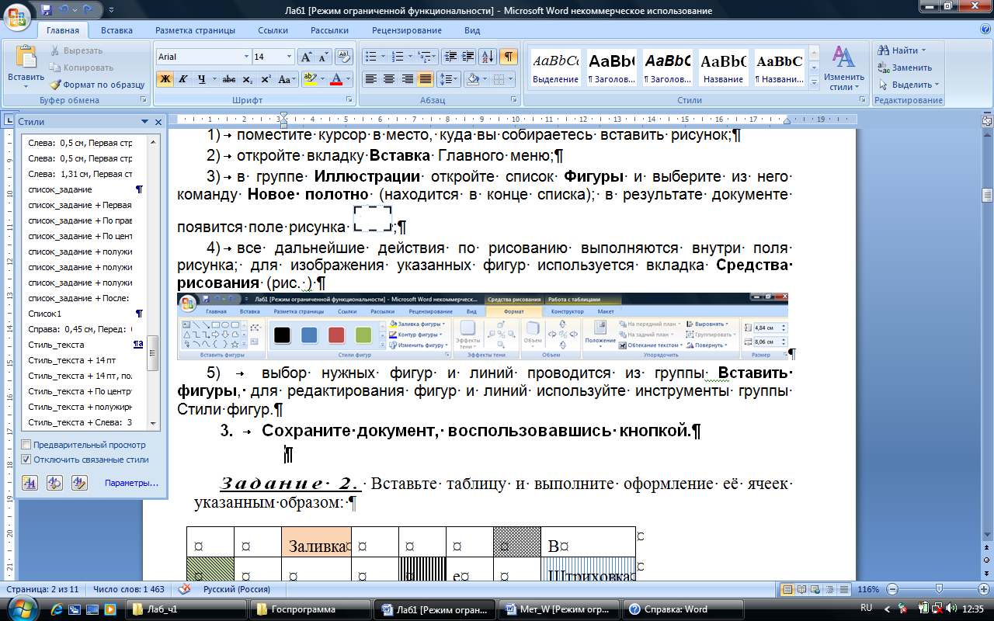Expand the styles gallery More arrow

coord(813,81)
